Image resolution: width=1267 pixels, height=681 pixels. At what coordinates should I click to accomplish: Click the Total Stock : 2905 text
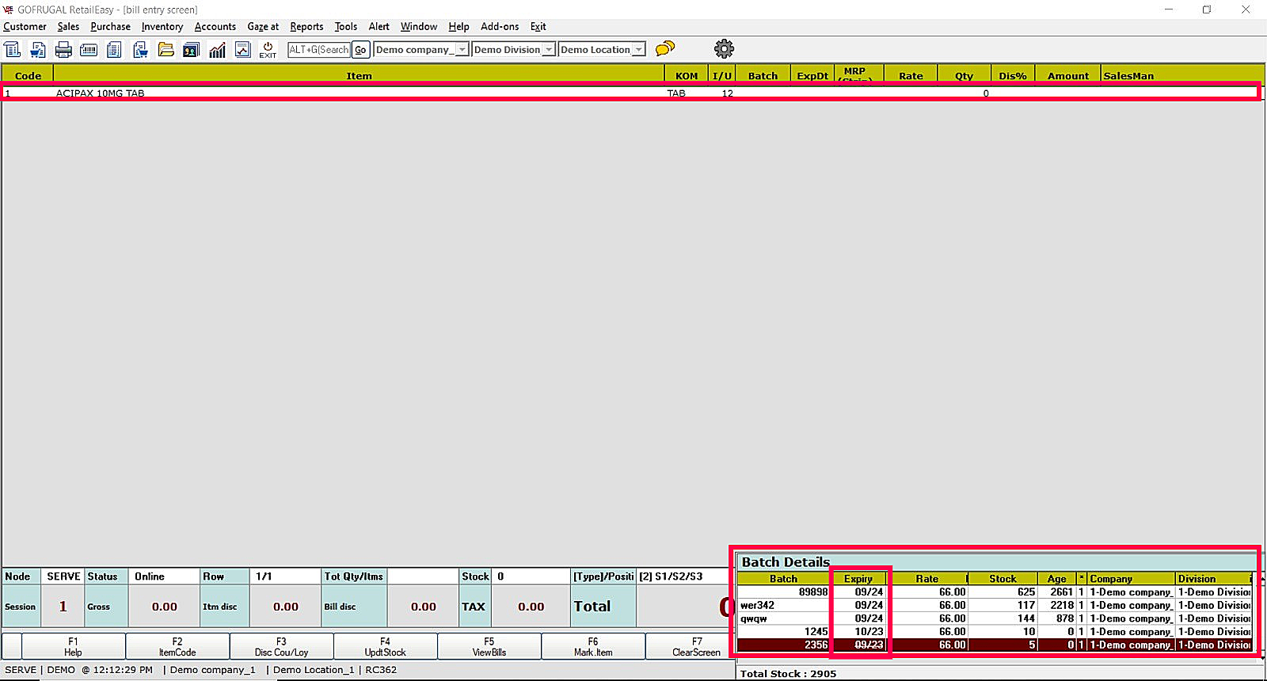(788, 674)
